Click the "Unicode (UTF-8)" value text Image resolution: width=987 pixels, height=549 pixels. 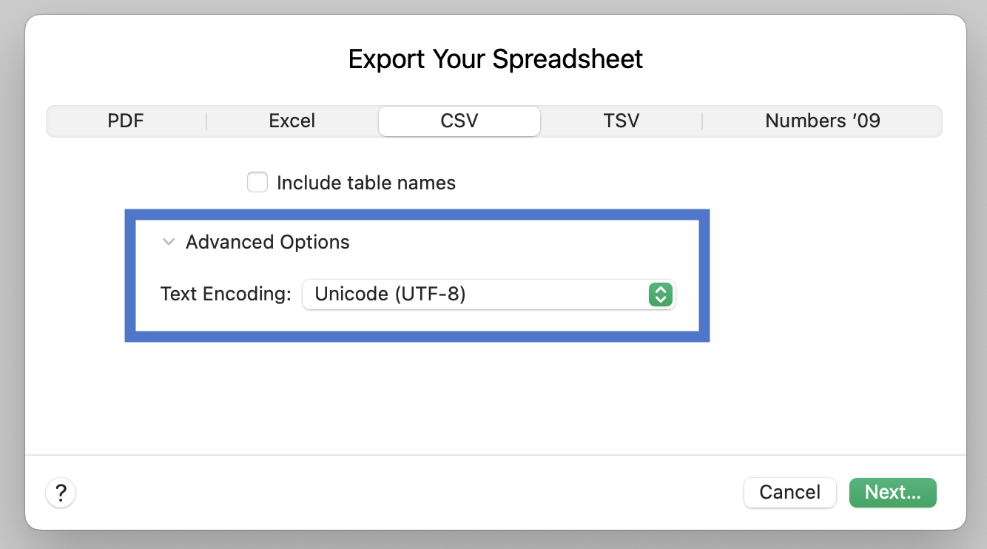tap(390, 294)
